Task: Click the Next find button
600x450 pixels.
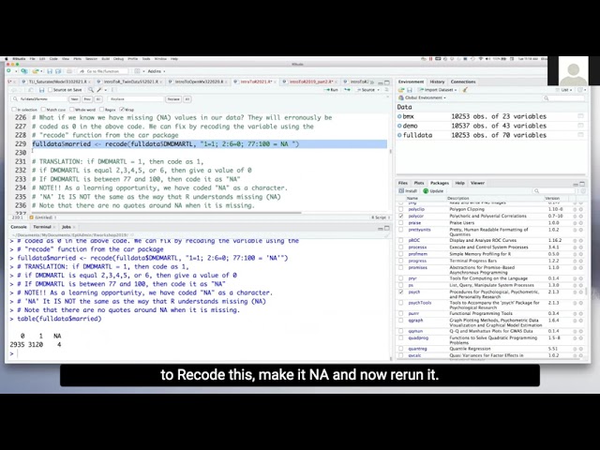Action: (74, 99)
